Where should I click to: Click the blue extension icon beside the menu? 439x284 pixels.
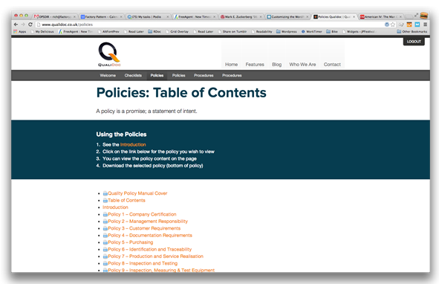417,25
